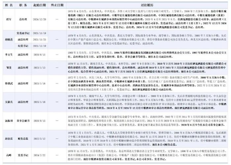Click the end date dash beside 财务总监
This screenshot has width=231, height=165.
coord(57,139)
